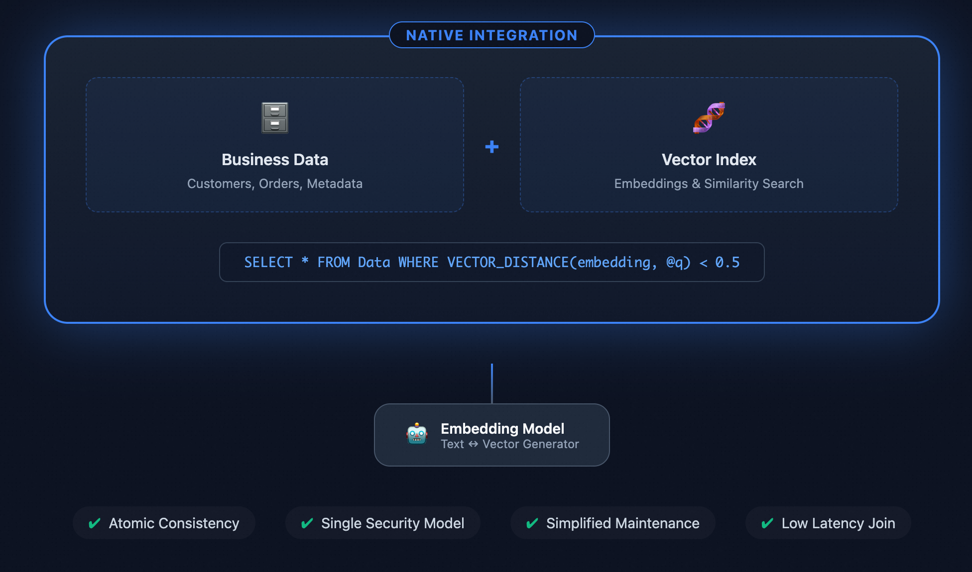Click the Simplified Maintenance checkmark

pos(532,523)
